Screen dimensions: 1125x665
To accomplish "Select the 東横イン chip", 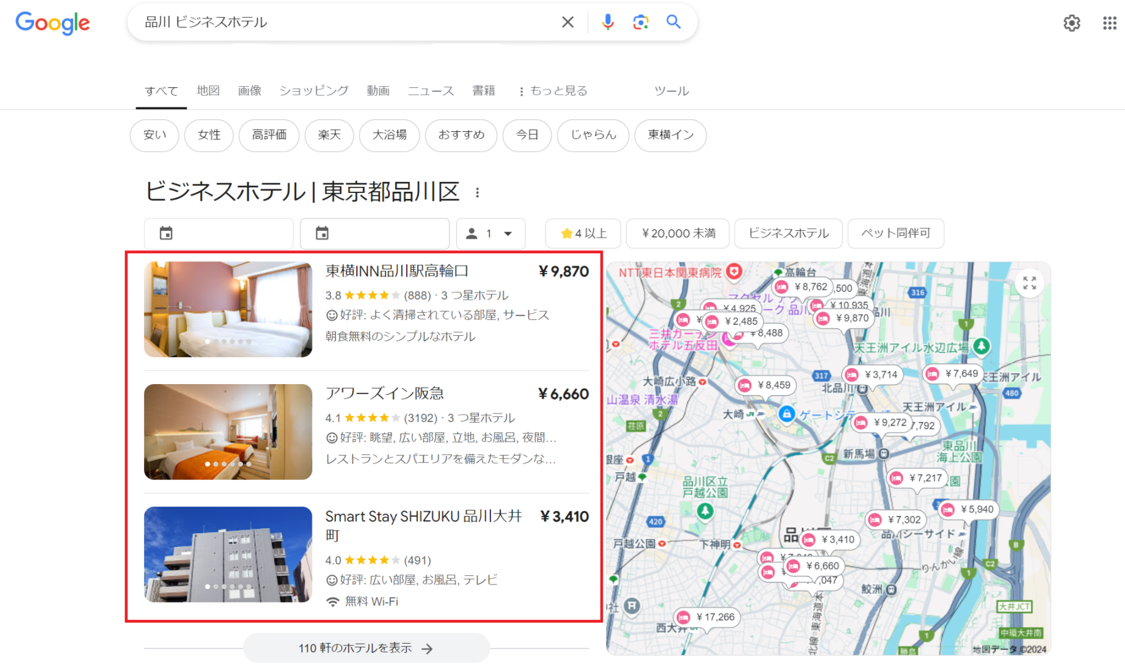I will point(671,135).
